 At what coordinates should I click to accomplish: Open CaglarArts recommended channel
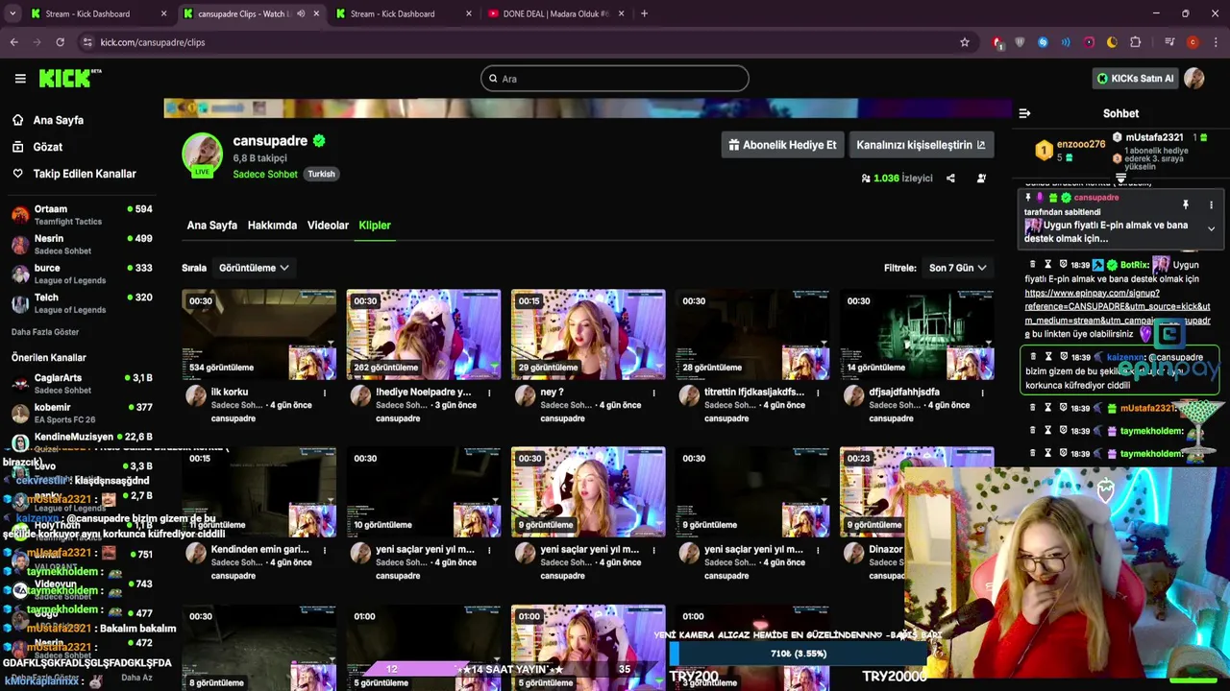pyautogui.click(x=82, y=384)
